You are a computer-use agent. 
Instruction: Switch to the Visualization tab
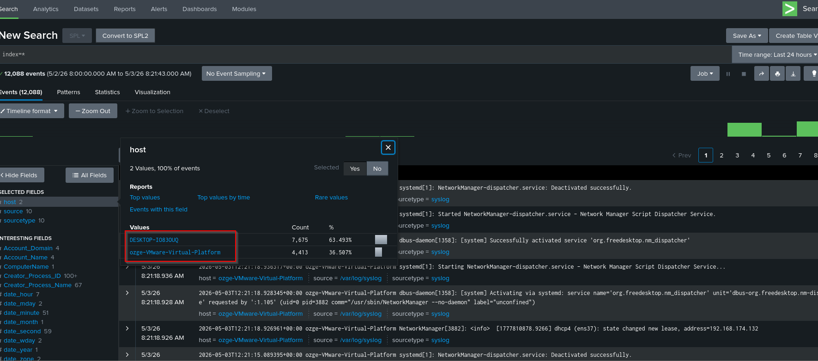(152, 92)
